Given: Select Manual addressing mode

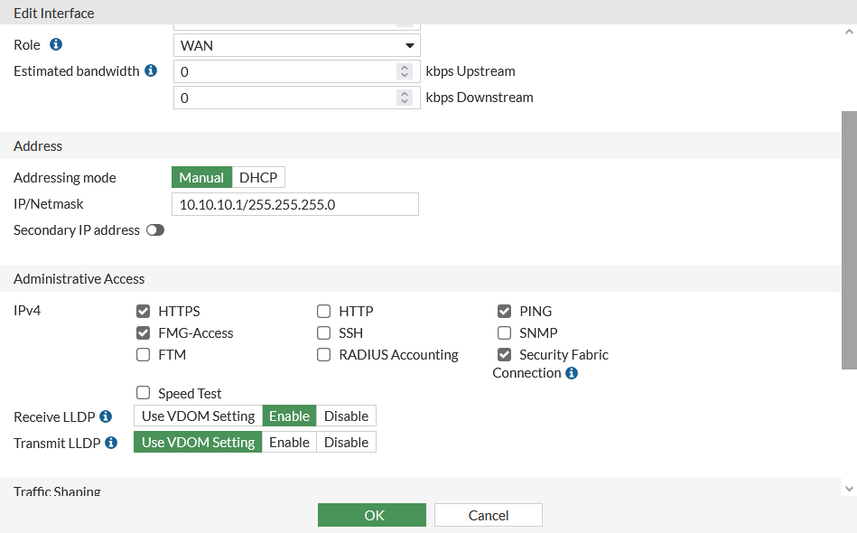Looking at the screenshot, I should (x=201, y=178).
